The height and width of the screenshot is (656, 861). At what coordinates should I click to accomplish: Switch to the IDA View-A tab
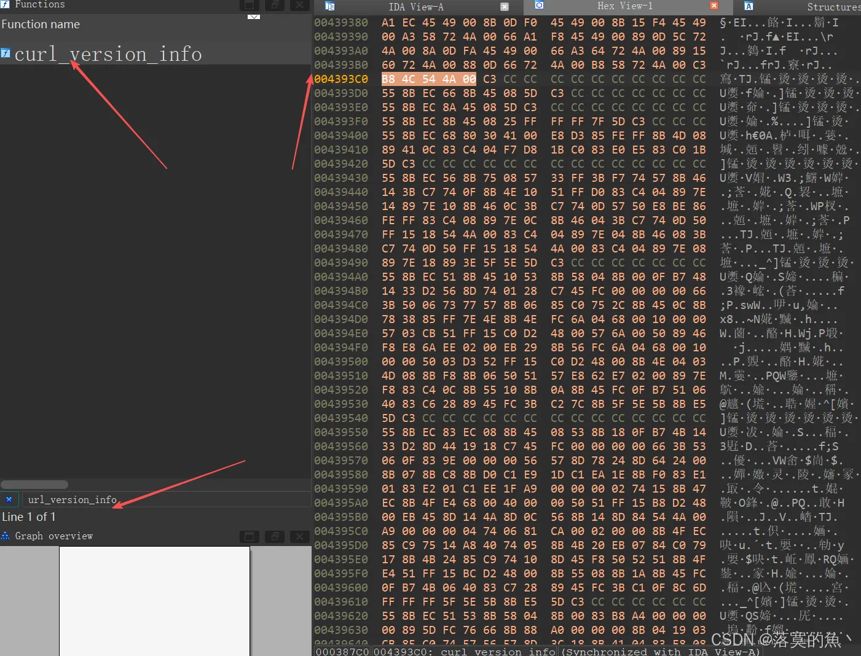coord(416,7)
